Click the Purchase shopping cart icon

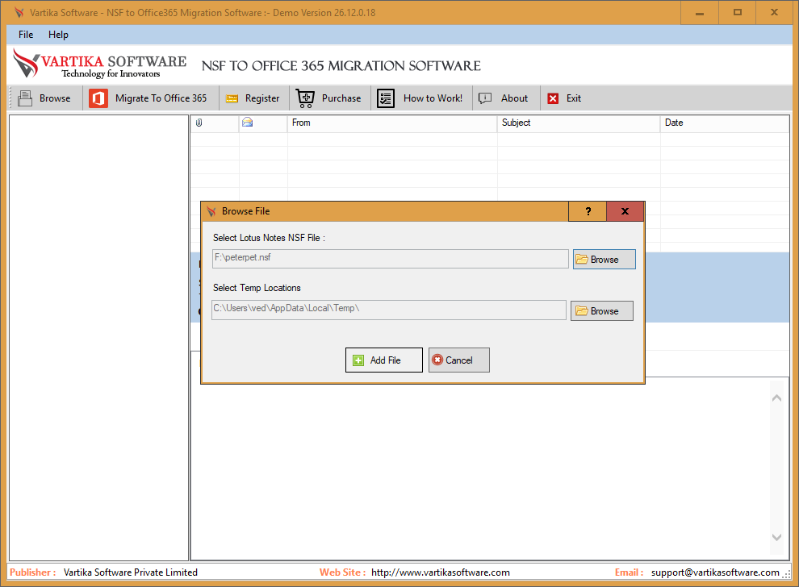coord(305,98)
